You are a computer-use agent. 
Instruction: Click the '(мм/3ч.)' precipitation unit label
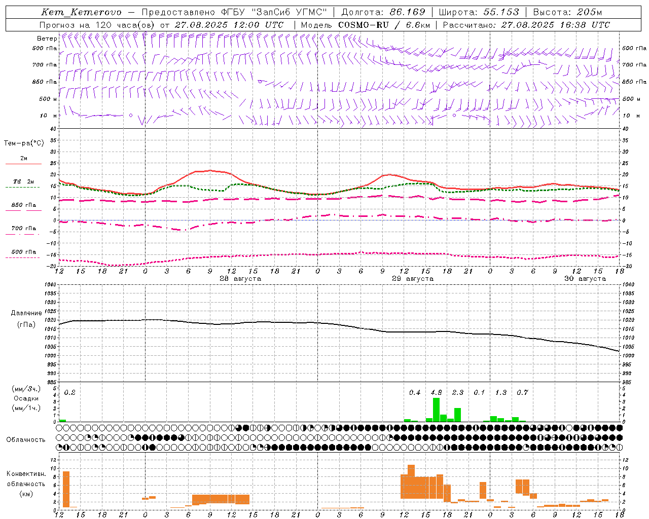(26, 389)
